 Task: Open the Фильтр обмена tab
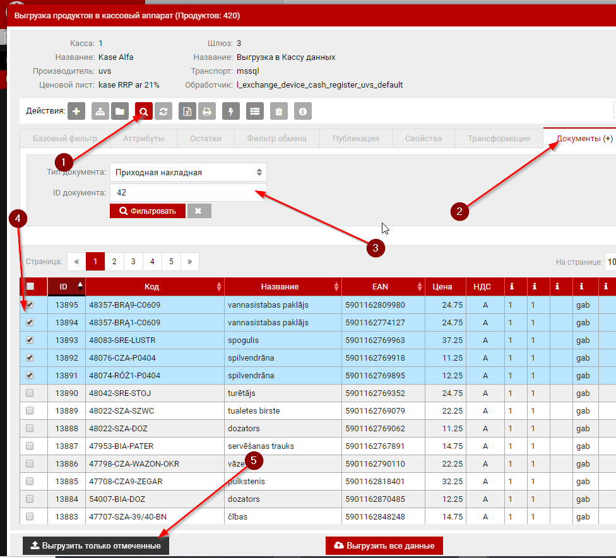tap(276, 139)
